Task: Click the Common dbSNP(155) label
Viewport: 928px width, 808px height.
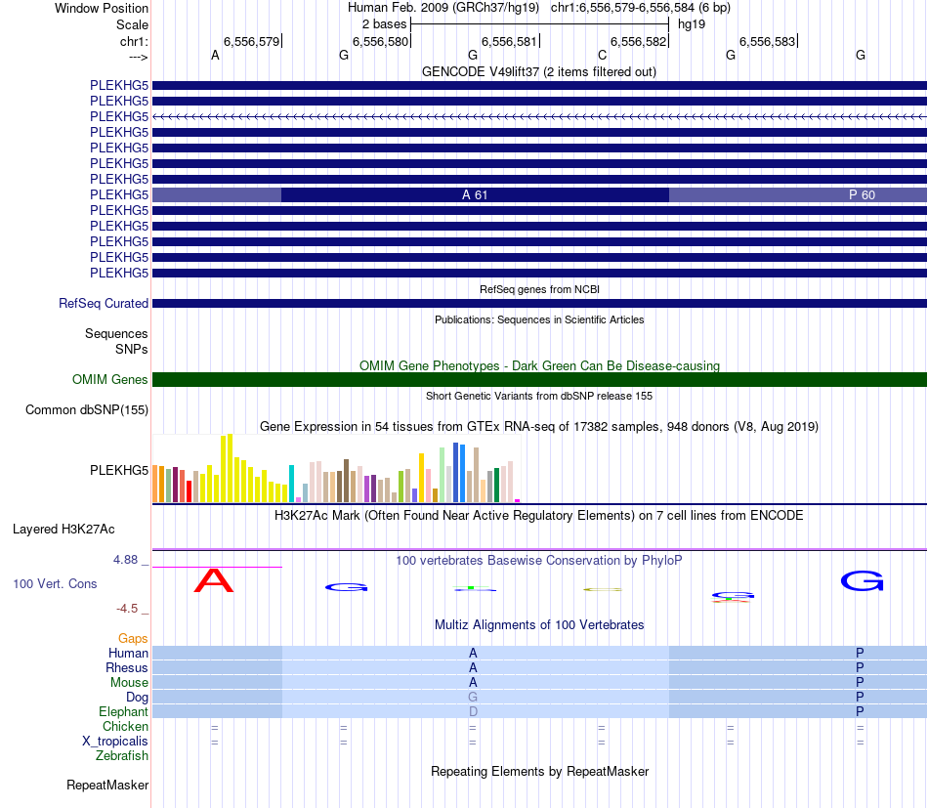Action: [x=86, y=409]
